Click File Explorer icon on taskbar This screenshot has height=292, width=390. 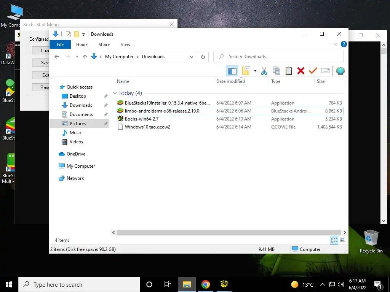[187, 284]
